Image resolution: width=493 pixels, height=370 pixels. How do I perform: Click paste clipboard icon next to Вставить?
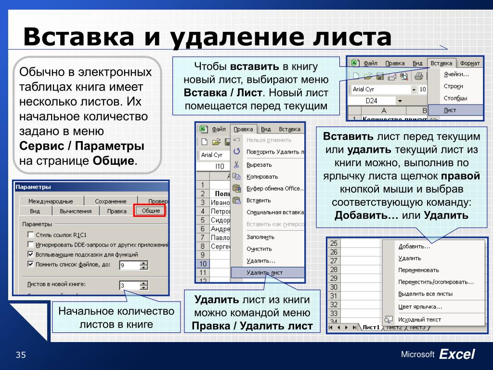(x=236, y=200)
